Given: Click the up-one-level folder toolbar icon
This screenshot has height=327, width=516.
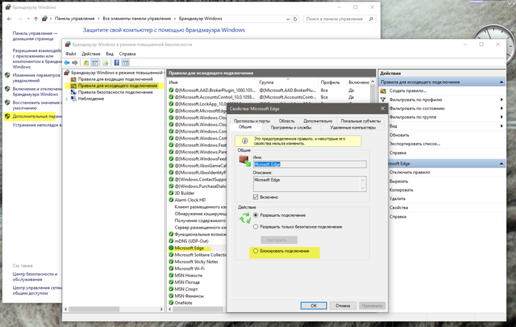Looking at the screenshot, I should [x=86, y=62].
